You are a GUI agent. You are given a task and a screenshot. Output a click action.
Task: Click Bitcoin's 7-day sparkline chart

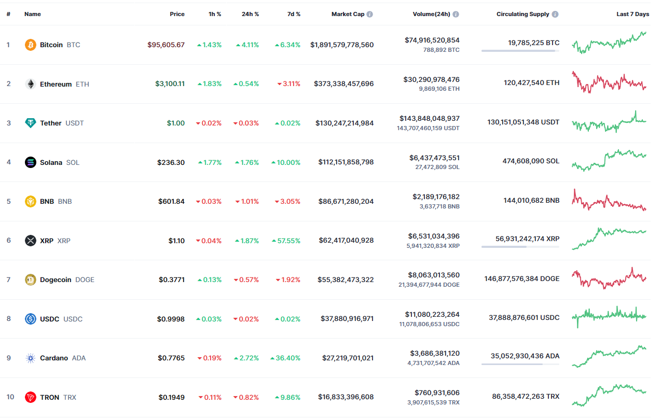tap(609, 43)
